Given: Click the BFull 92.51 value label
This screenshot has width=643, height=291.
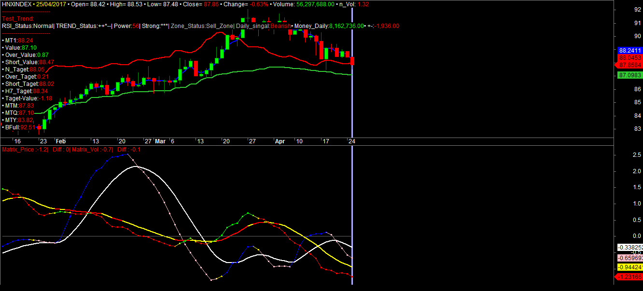Looking at the screenshot, I should (x=19, y=127).
